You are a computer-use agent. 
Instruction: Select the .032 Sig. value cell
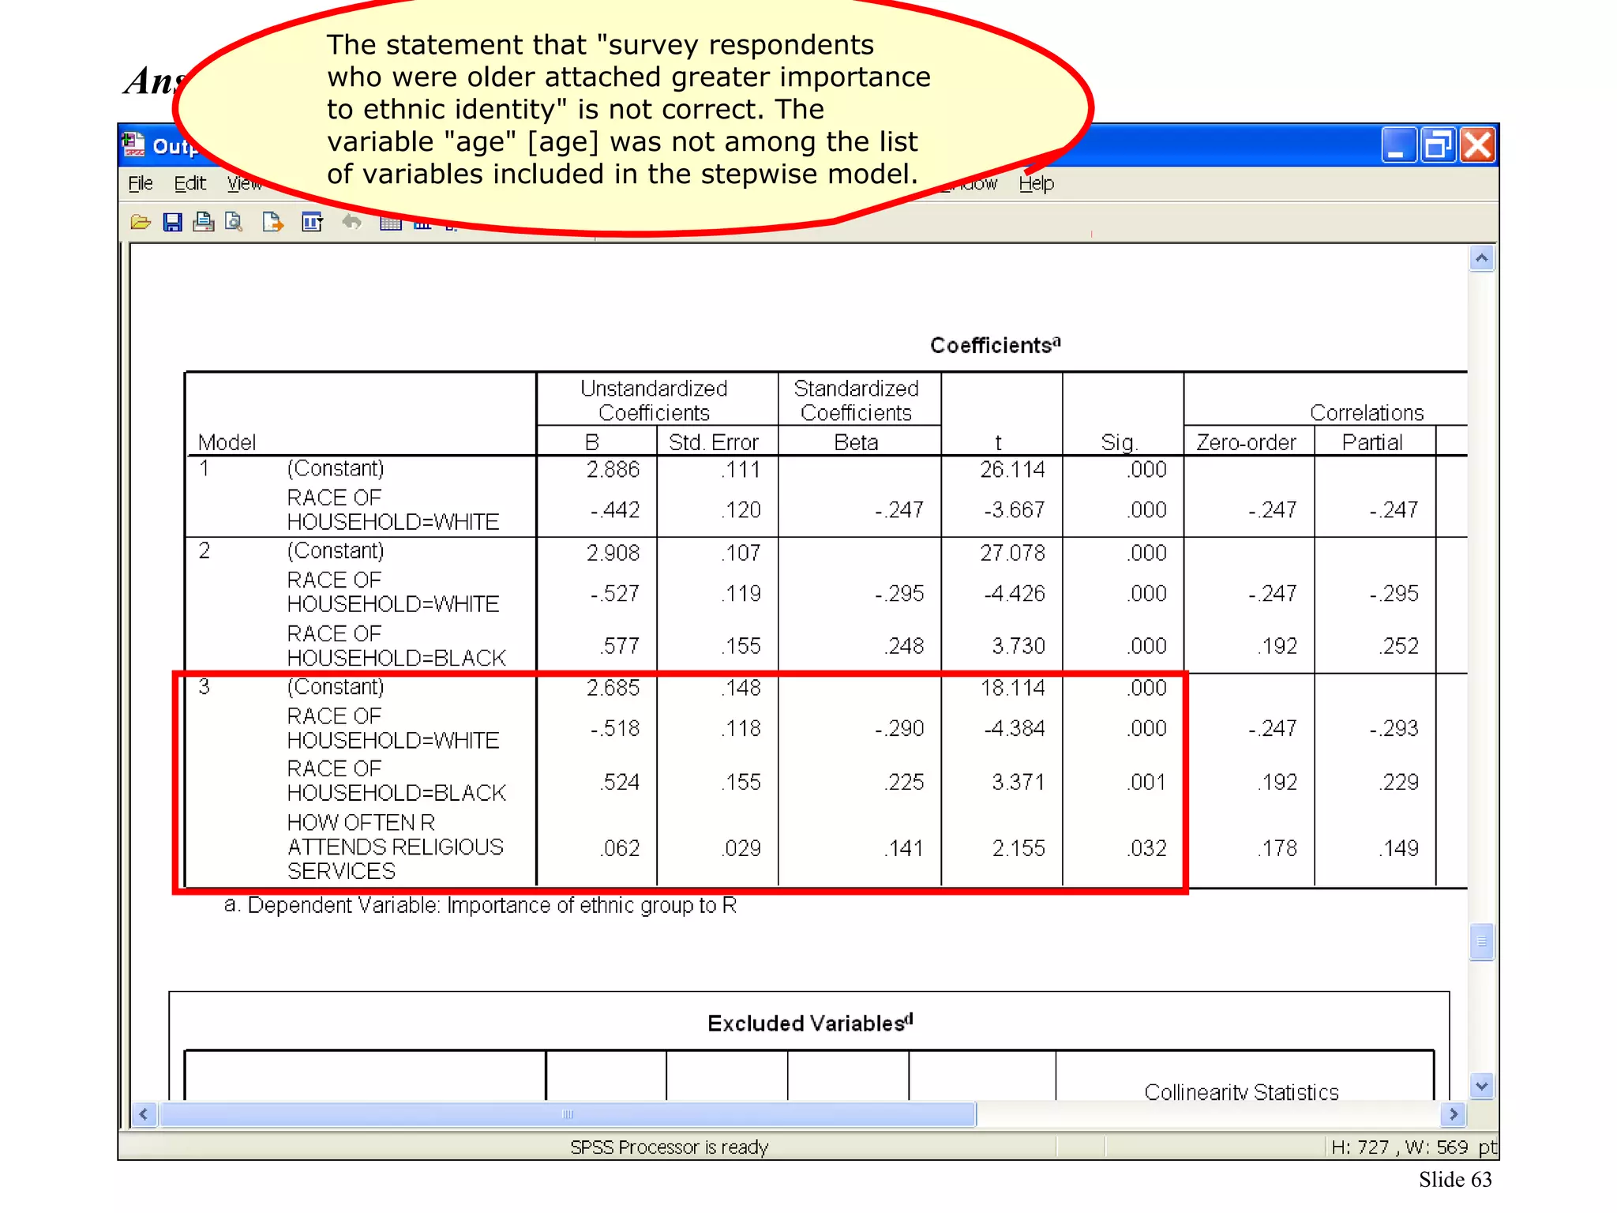point(1147,848)
